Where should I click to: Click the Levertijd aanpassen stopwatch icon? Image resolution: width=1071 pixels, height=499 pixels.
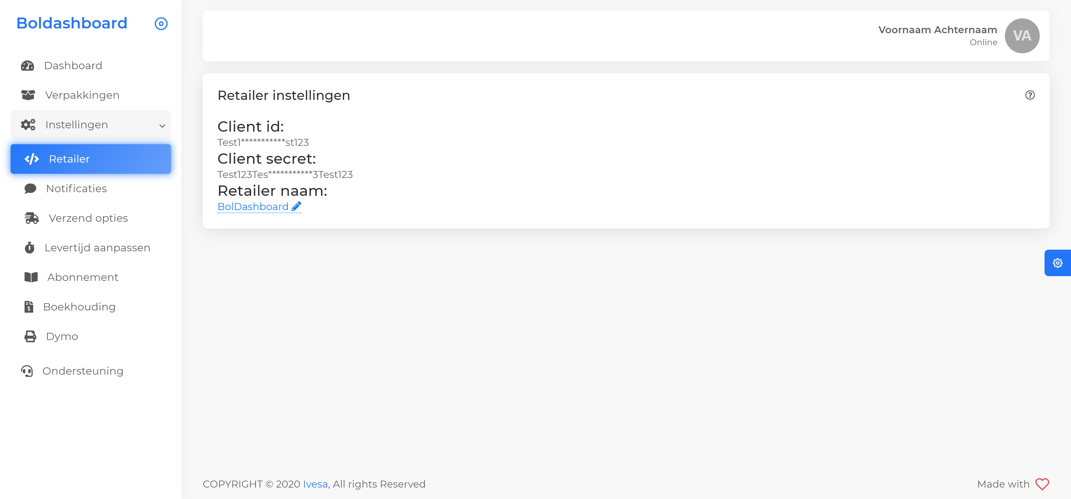[30, 248]
